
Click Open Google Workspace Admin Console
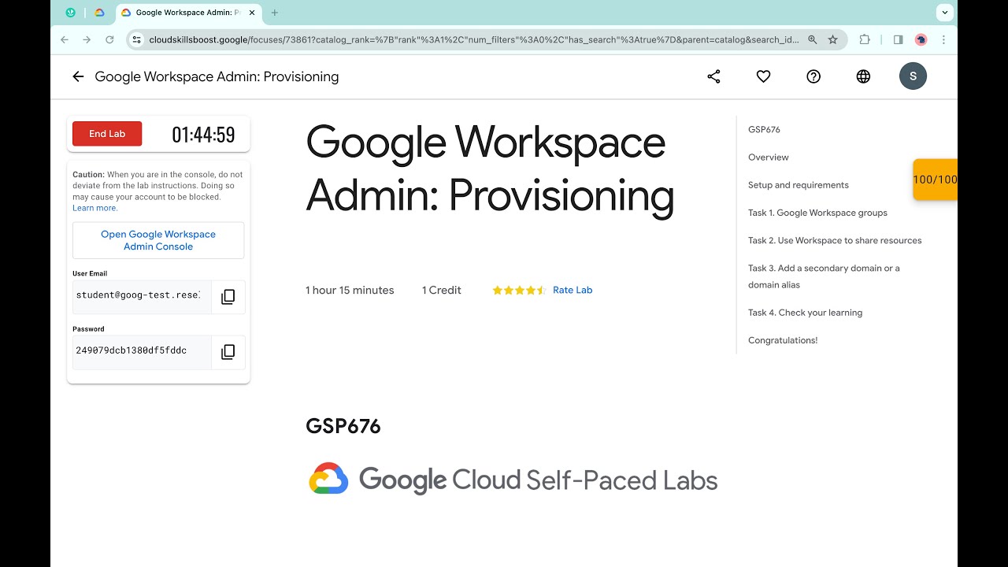[x=158, y=240]
